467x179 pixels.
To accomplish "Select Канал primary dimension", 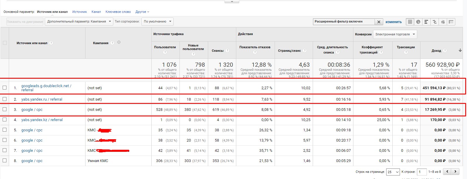I will 96,12.
